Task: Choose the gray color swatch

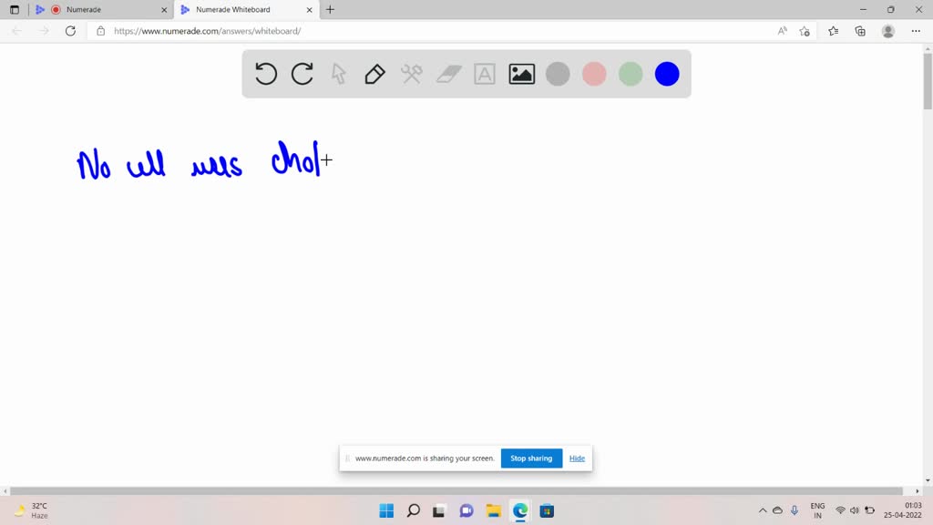Action: 558,74
